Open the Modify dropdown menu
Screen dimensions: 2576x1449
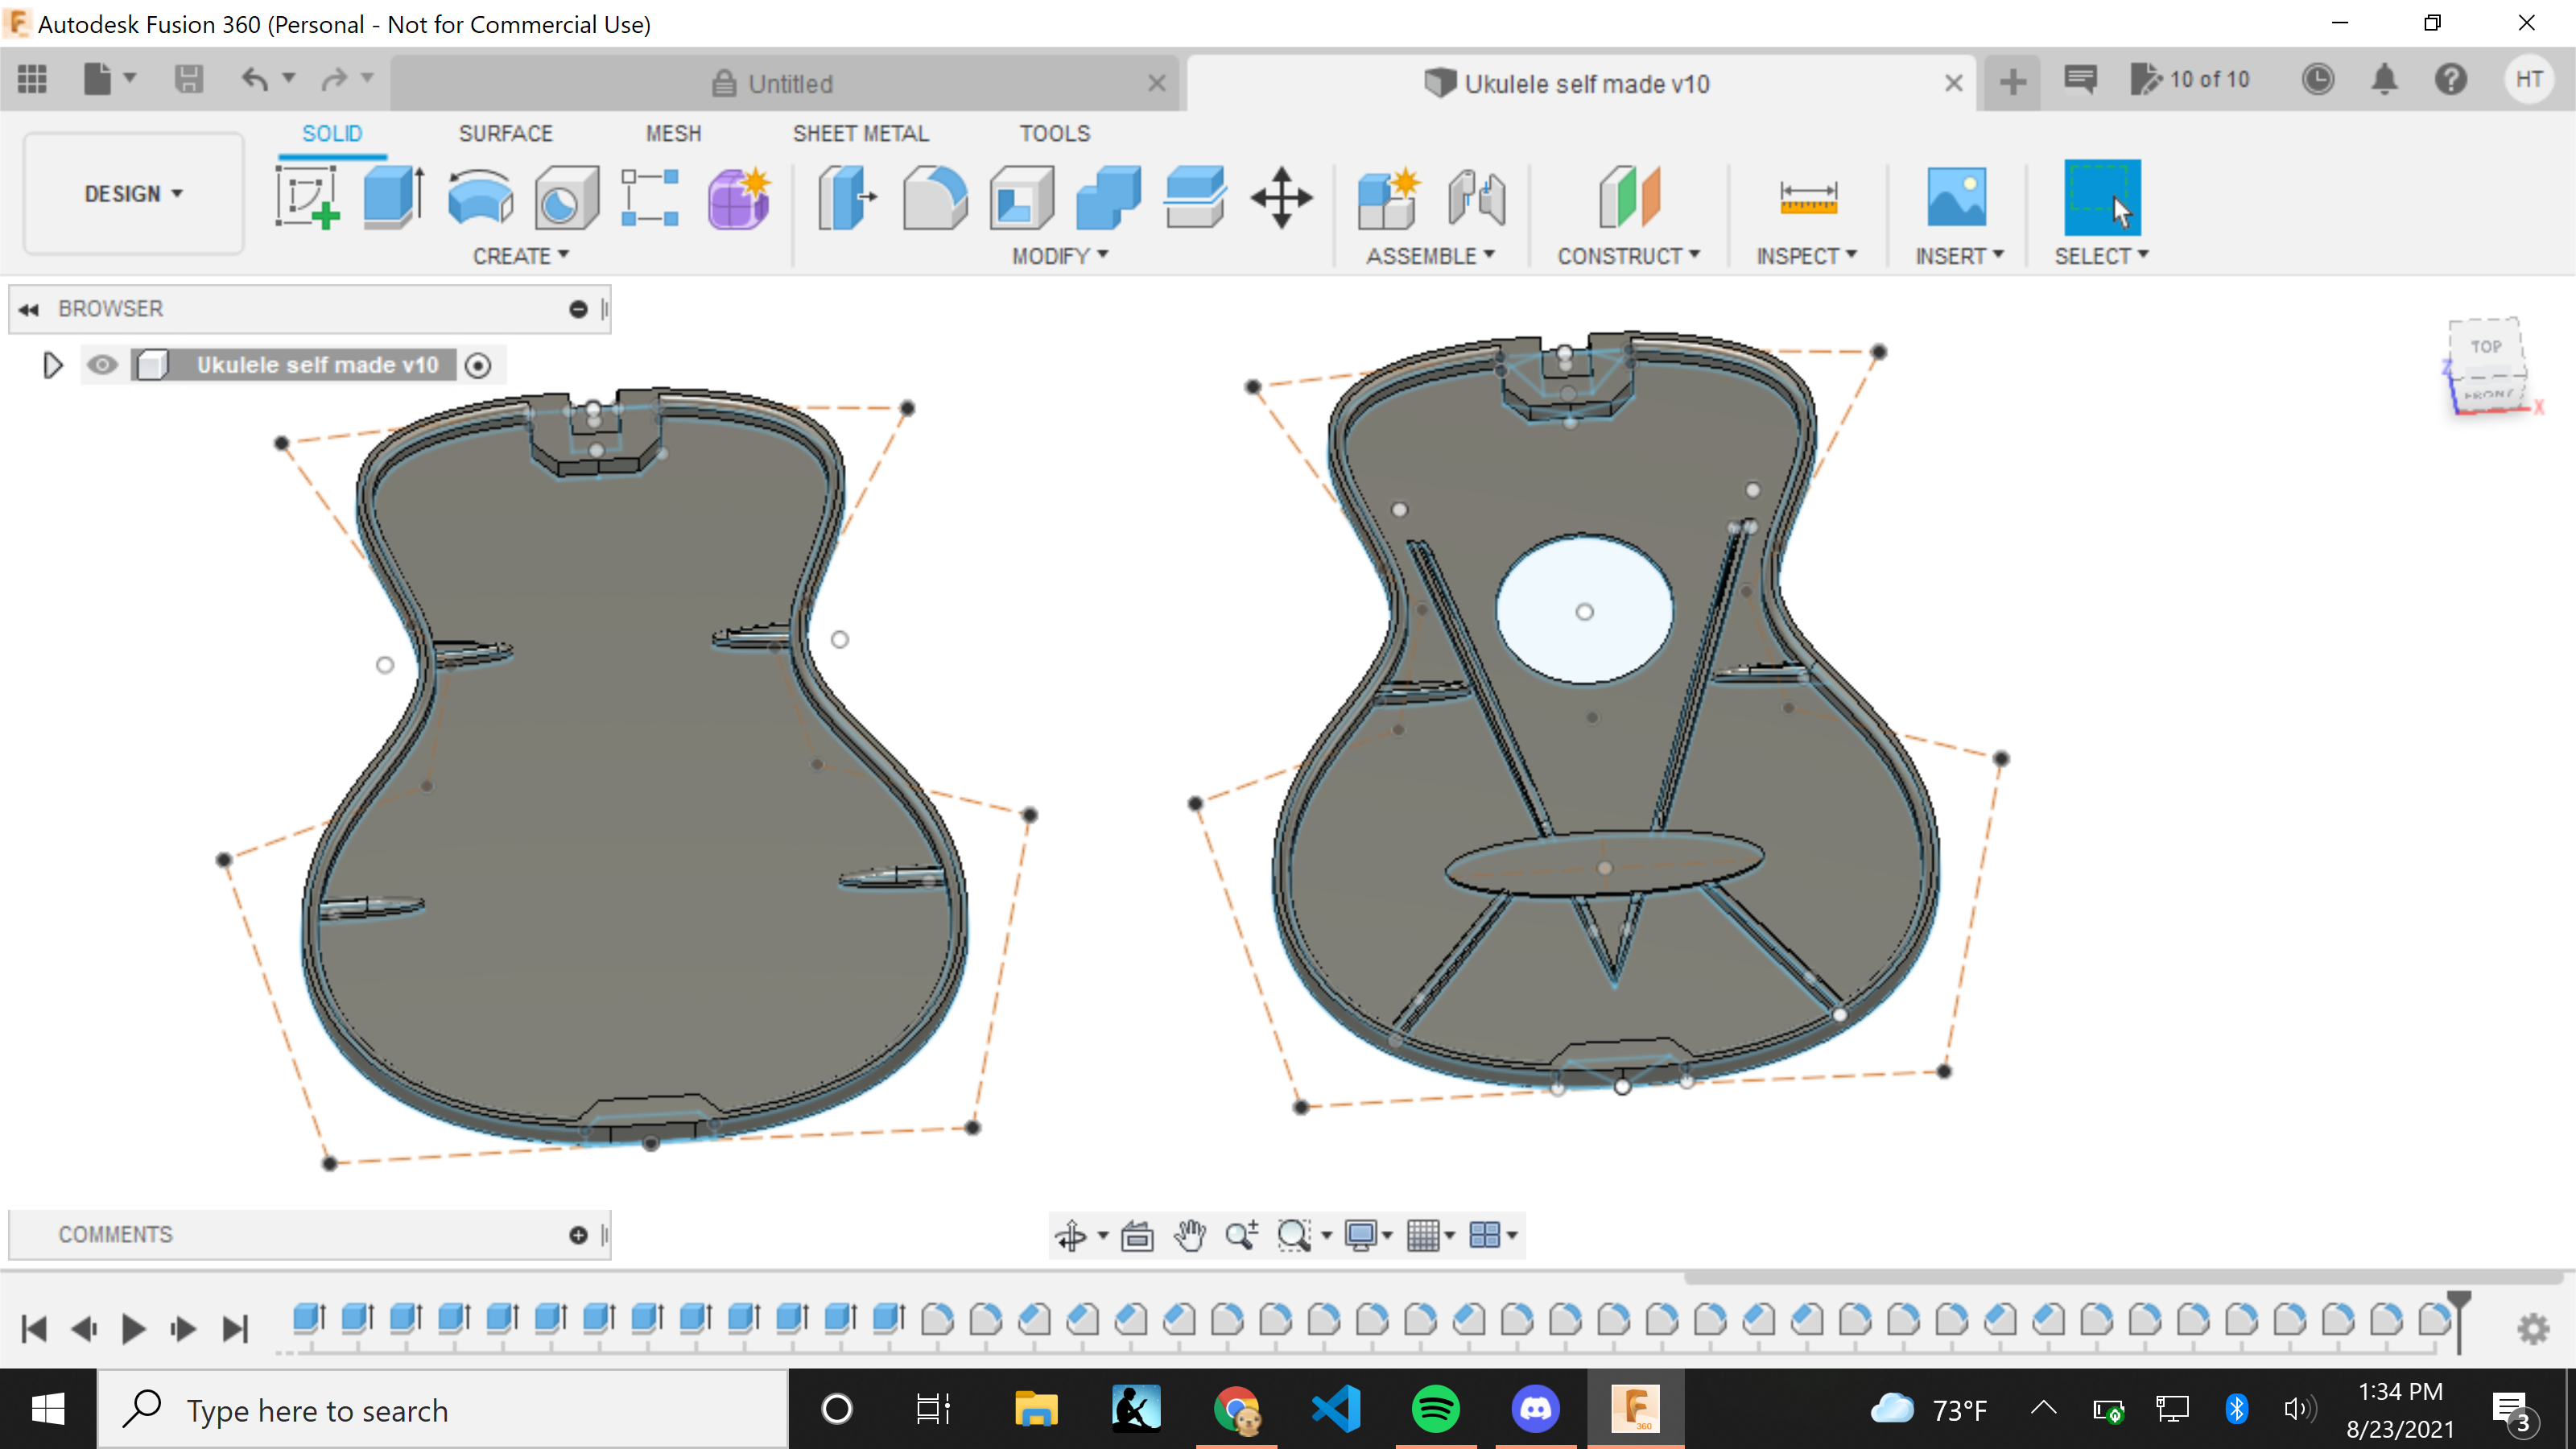(1053, 254)
